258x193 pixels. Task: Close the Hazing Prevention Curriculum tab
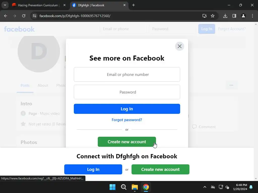point(64,5)
